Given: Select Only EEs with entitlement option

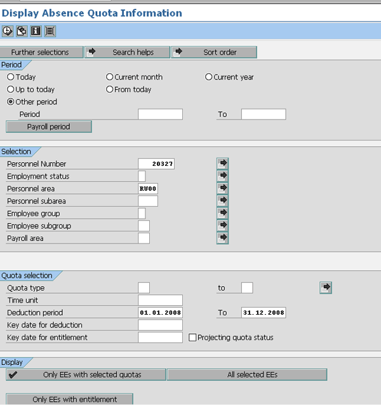Looking at the screenshot, I should 70,399.
